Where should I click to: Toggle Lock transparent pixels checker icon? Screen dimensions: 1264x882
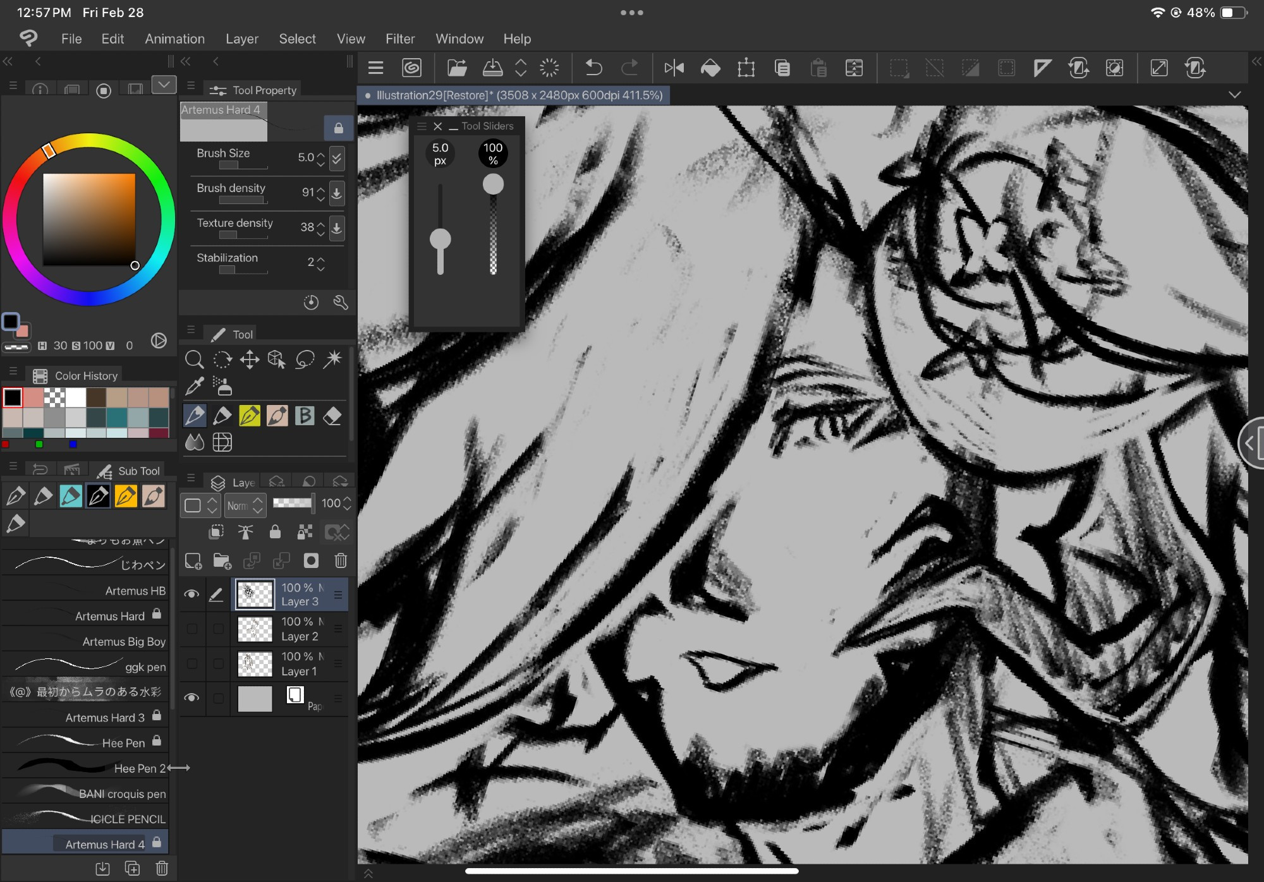coord(305,531)
